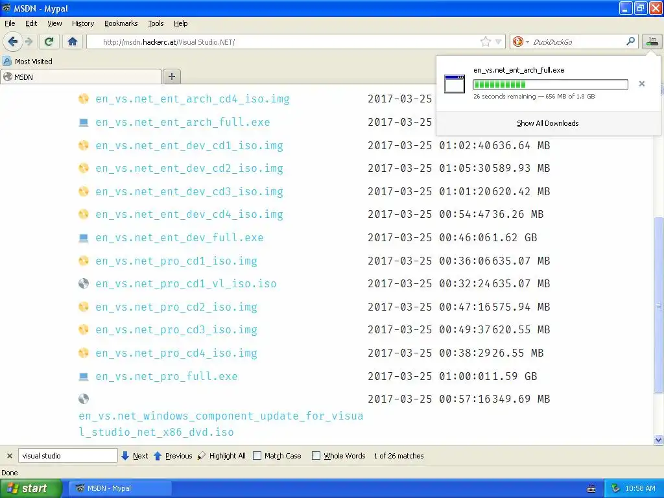This screenshot has width=664, height=498.
Task: Open en_vs.net_ent_dev_cd4_iso.img link
Action: pyautogui.click(x=189, y=215)
